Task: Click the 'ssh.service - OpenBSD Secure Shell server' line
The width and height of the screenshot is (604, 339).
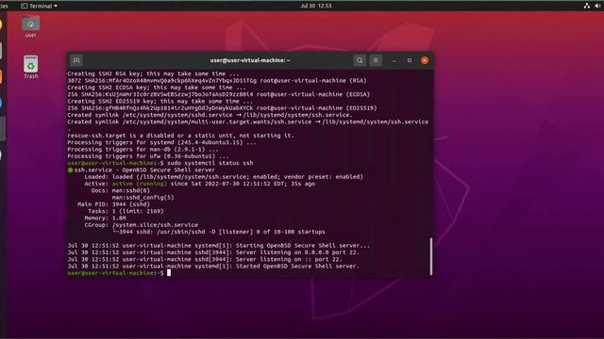Action: (142, 169)
